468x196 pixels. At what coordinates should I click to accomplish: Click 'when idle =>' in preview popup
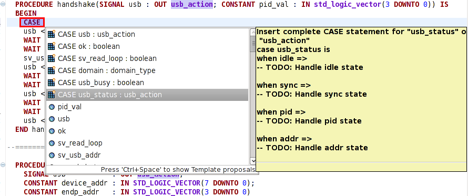pyautogui.click(x=282, y=58)
